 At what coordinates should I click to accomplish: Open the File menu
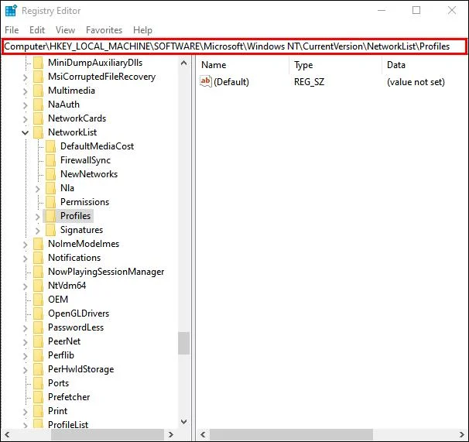tap(12, 30)
